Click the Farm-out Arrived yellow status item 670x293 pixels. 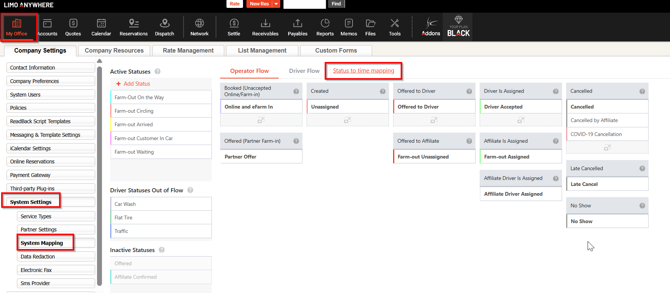click(x=161, y=124)
